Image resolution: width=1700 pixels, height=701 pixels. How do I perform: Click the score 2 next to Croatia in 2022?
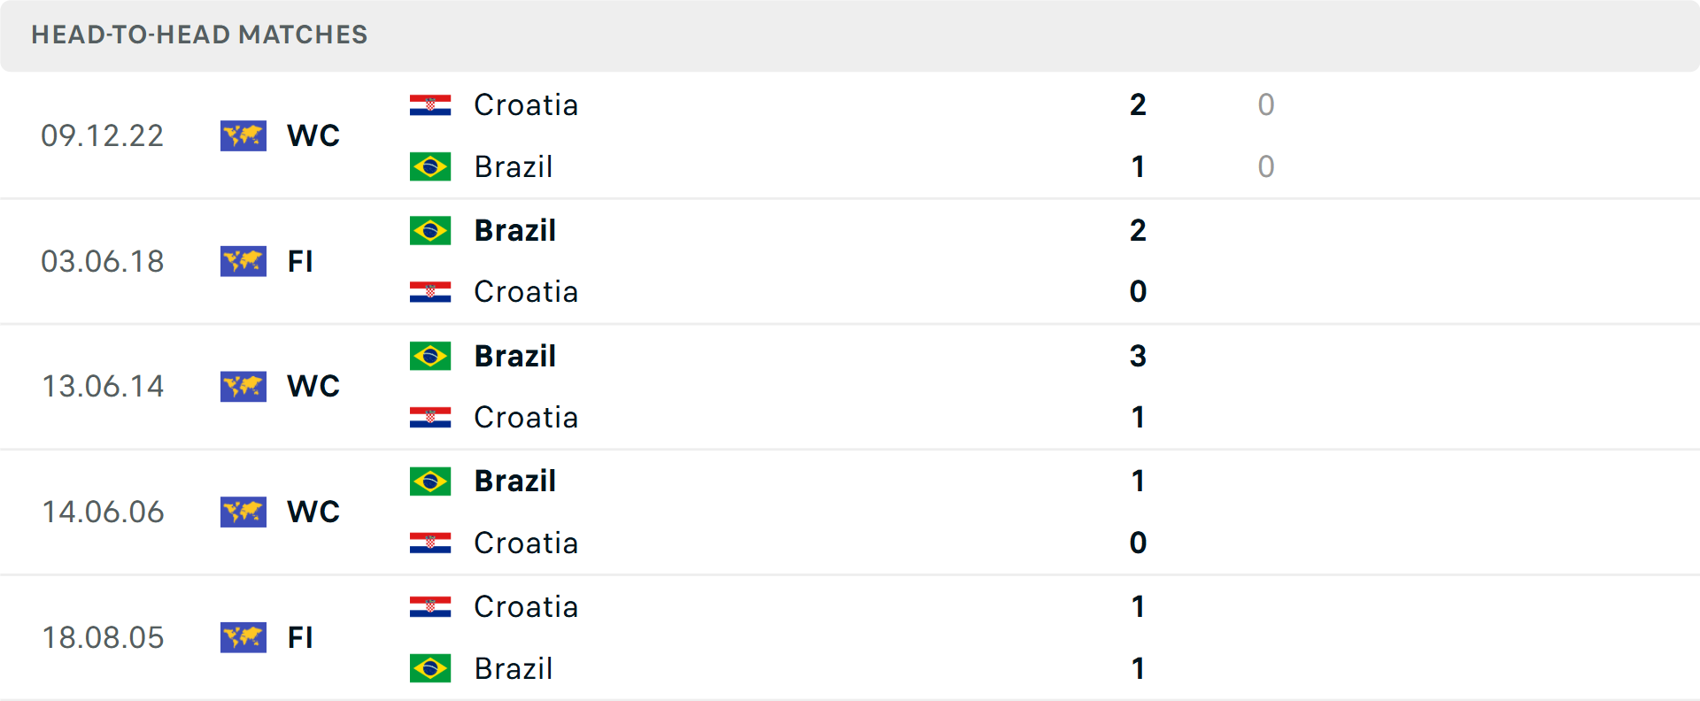(x=1138, y=104)
